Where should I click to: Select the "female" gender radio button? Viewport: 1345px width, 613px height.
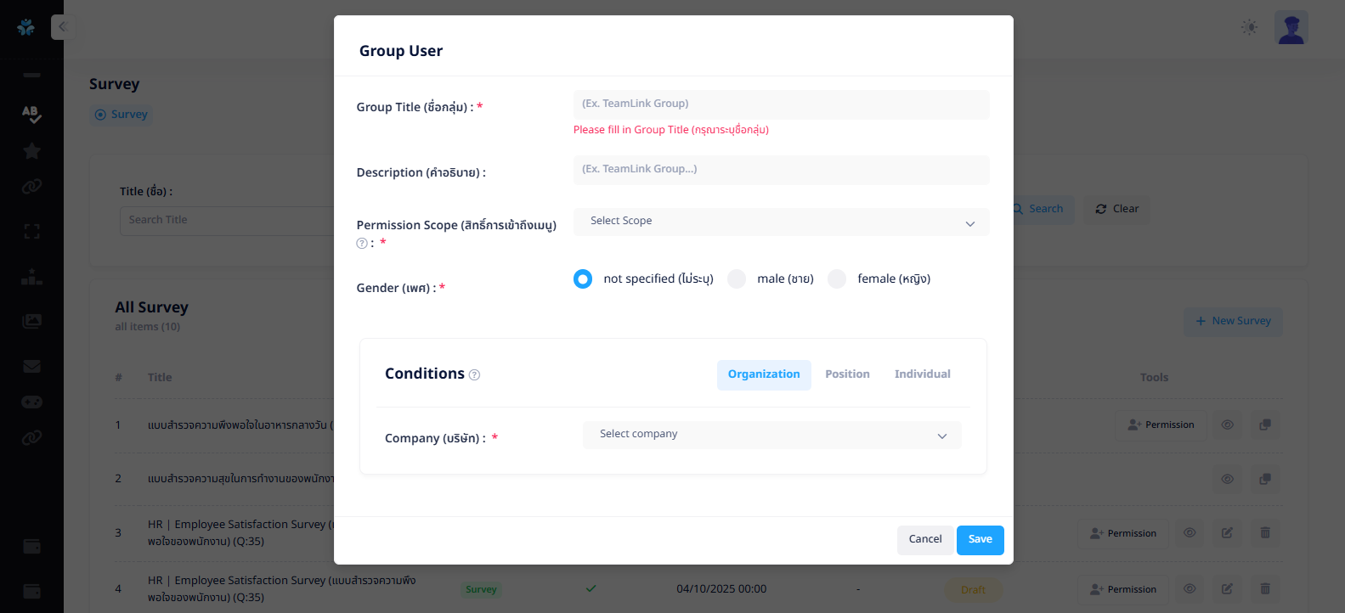tap(837, 279)
